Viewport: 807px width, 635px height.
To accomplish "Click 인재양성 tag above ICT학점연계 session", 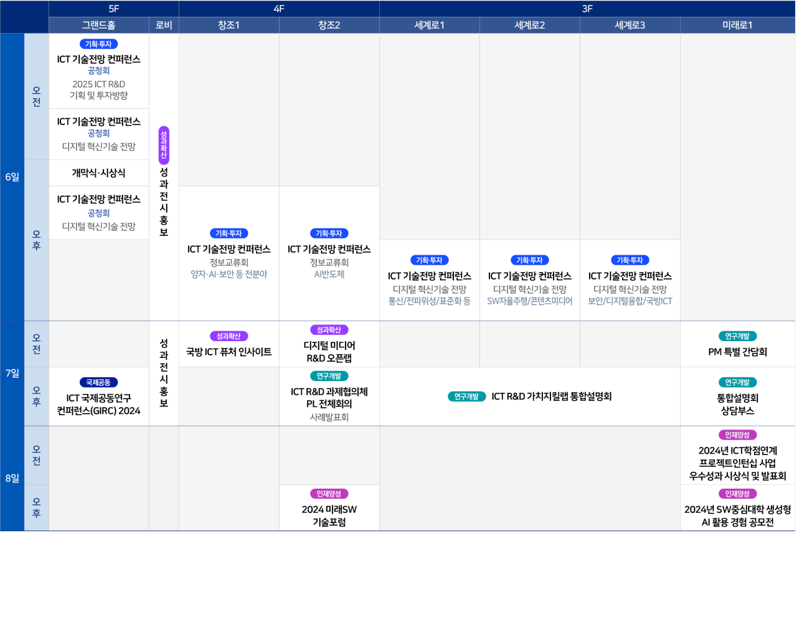I will (737, 435).
